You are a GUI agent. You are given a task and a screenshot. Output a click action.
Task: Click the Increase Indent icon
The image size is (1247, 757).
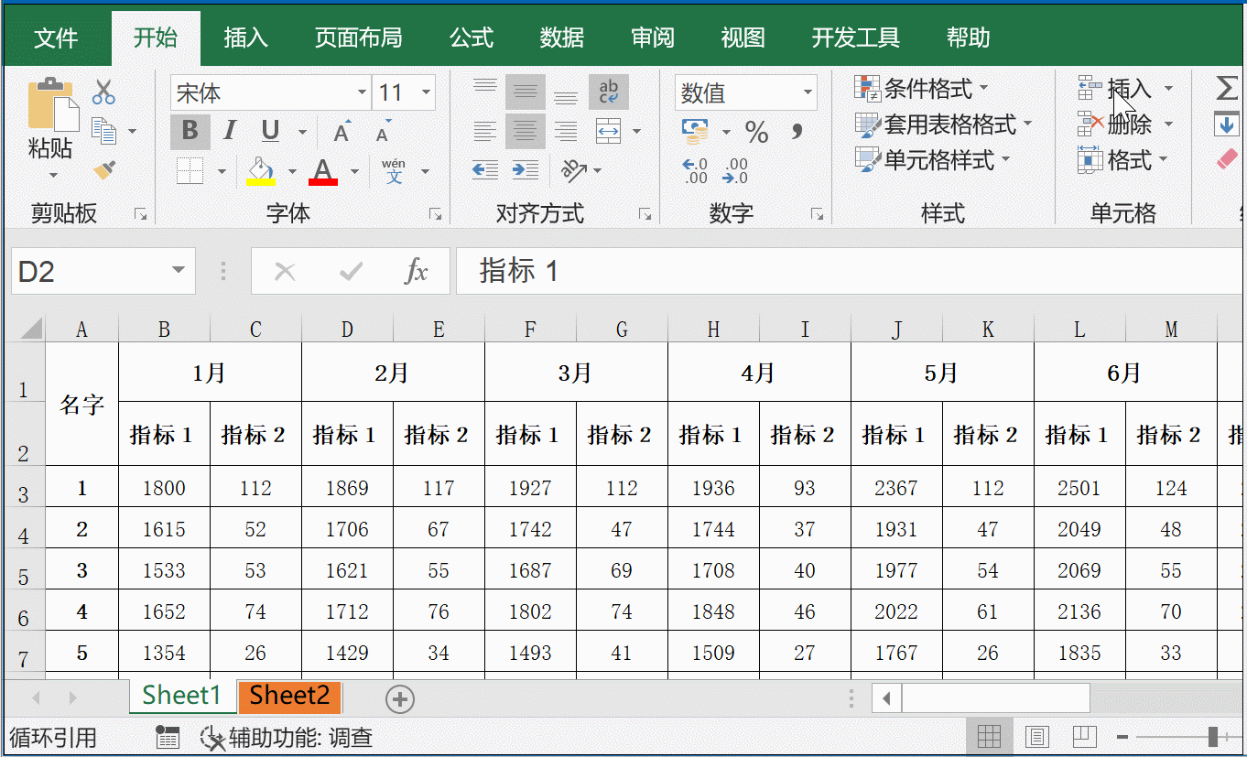pos(525,170)
